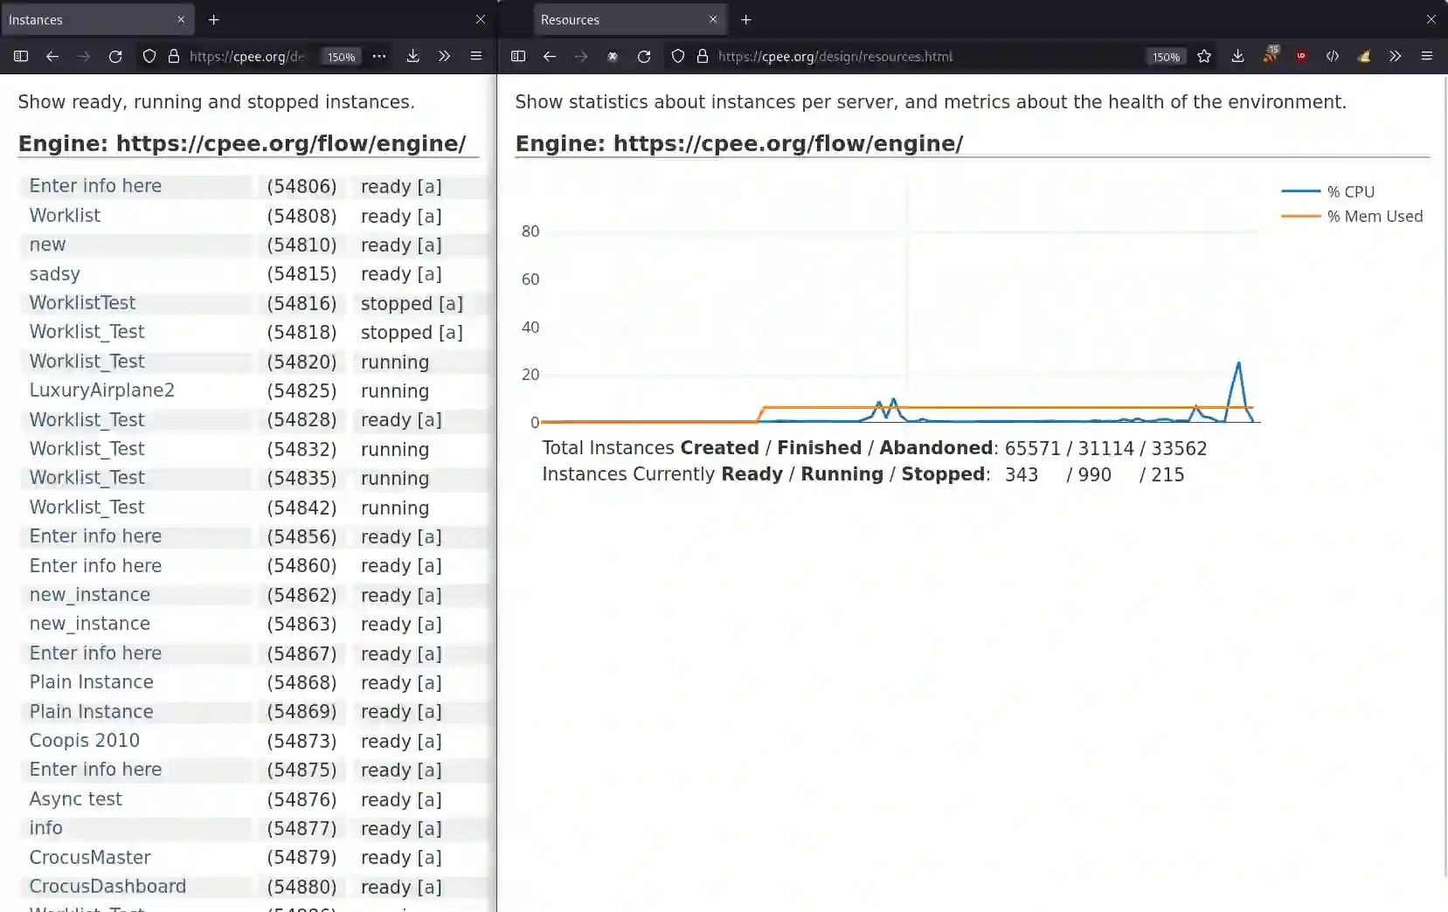Click Engine heading in Resources window

click(739, 143)
